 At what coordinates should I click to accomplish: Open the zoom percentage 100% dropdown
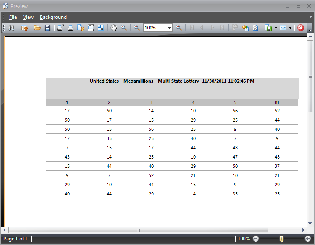tap(170, 28)
